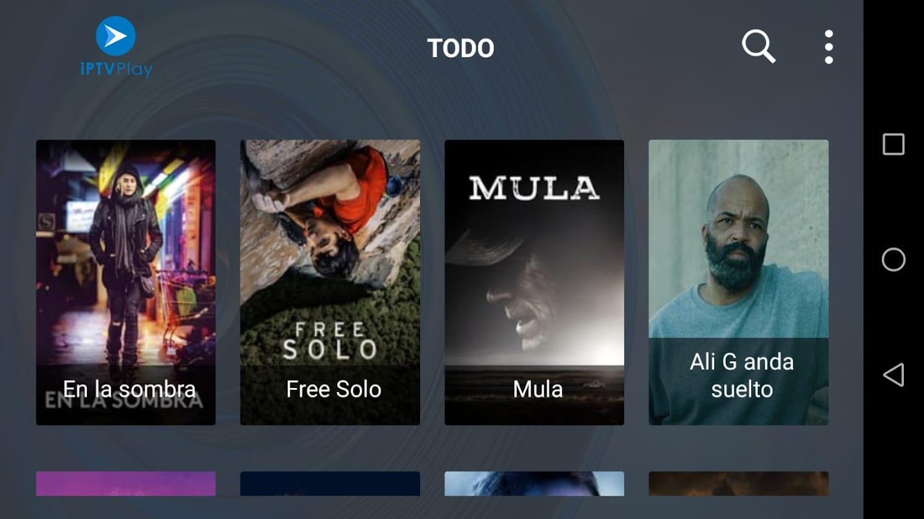Screen dimensions: 924x519
Task: Tap the iPTVPlay logo
Action: coord(116,47)
